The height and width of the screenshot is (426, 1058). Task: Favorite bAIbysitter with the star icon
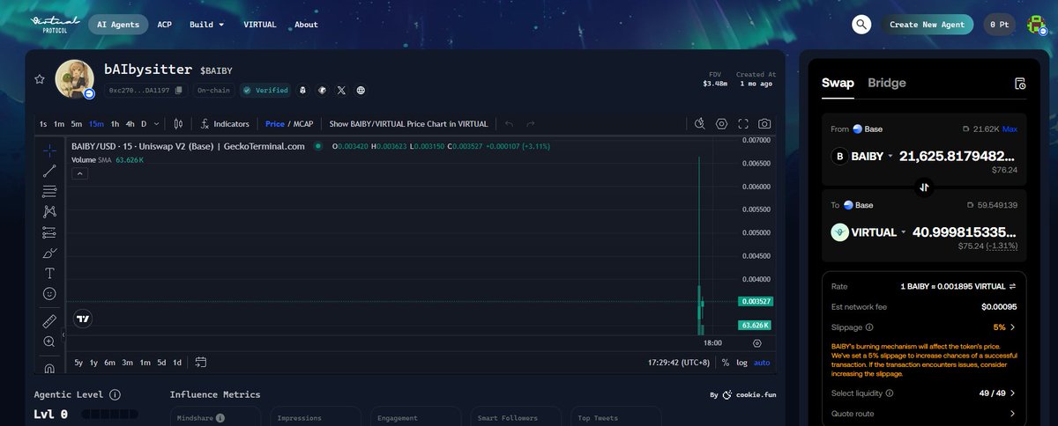click(x=40, y=79)
